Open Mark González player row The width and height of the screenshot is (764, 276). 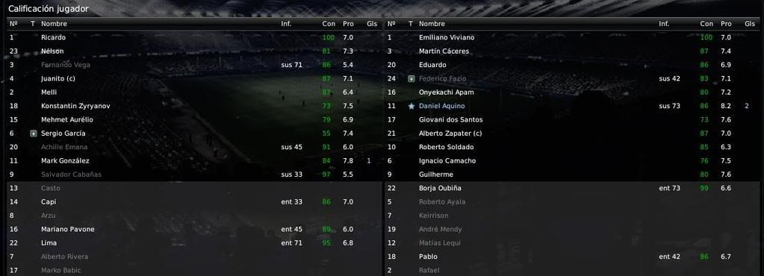(194, 160)
